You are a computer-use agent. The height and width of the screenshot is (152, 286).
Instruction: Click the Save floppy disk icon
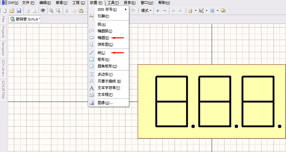[x=19, y=11]
